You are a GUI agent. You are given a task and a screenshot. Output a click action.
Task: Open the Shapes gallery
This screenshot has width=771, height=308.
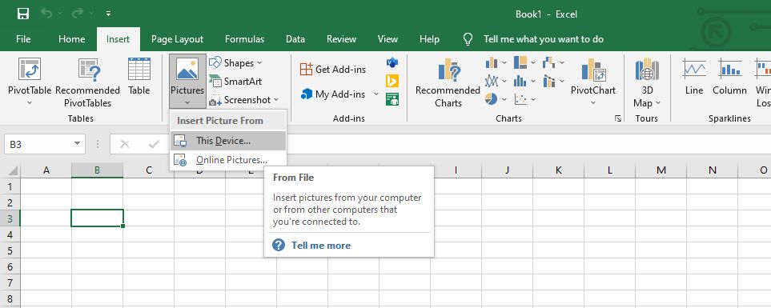tap(235, 63)
